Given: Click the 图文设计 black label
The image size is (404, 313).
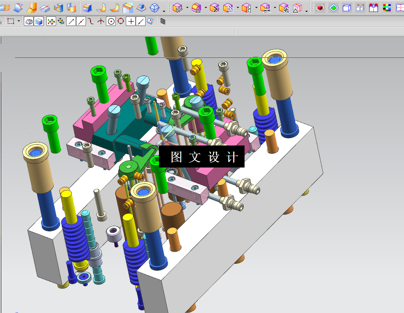Looking at the screenshot, I should click(x=202, y=156).
